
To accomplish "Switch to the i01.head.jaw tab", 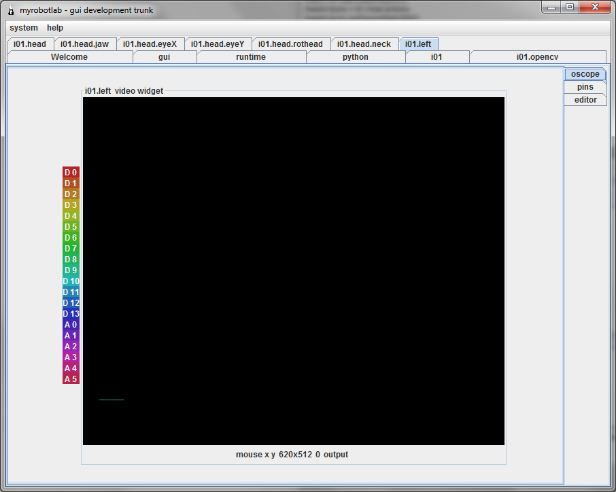I will 84,44.
